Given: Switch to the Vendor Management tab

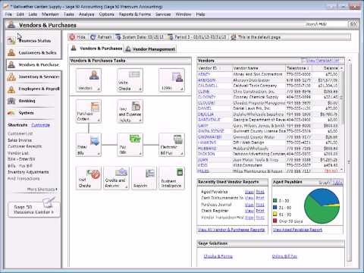Looking at the screenshot, I should click(151, 49).
